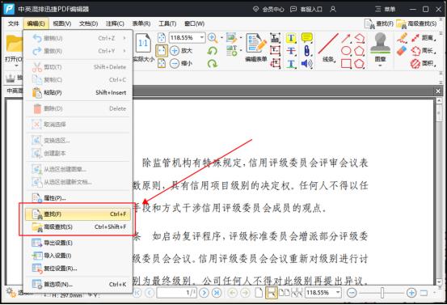447x305 pixels.
Task: Select the magnifier zoom tool in toolbar
Action: click(213, 38)
